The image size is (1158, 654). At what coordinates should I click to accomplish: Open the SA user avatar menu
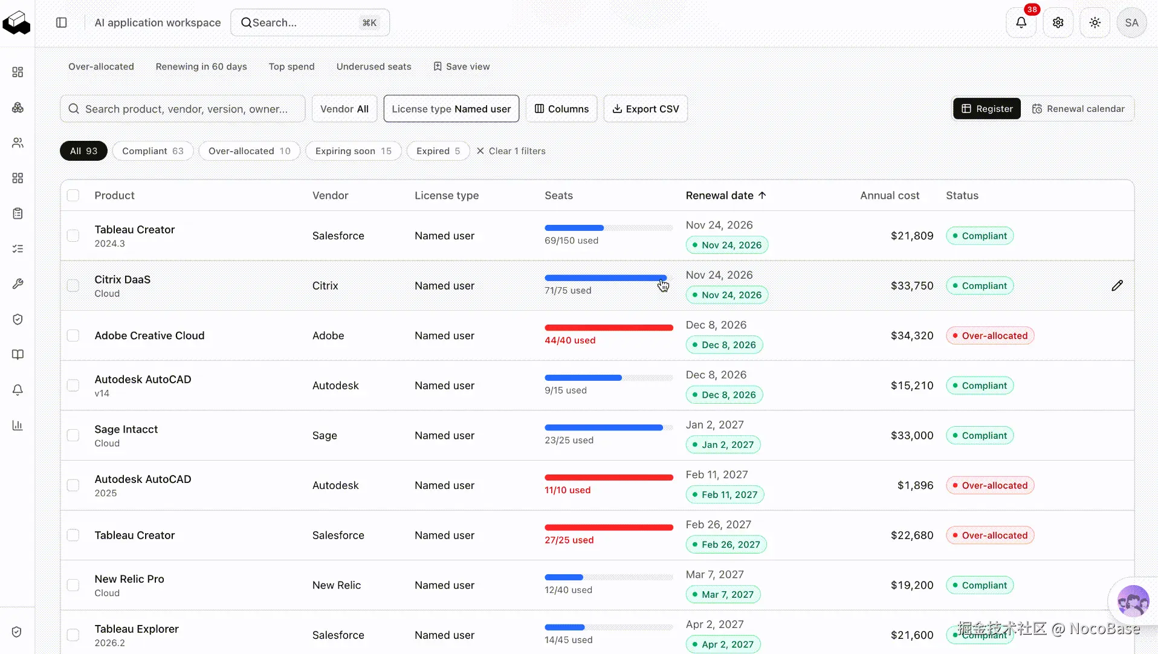point(1131,23)
